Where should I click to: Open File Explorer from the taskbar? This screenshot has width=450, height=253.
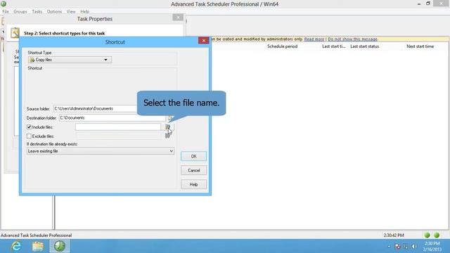38,246
